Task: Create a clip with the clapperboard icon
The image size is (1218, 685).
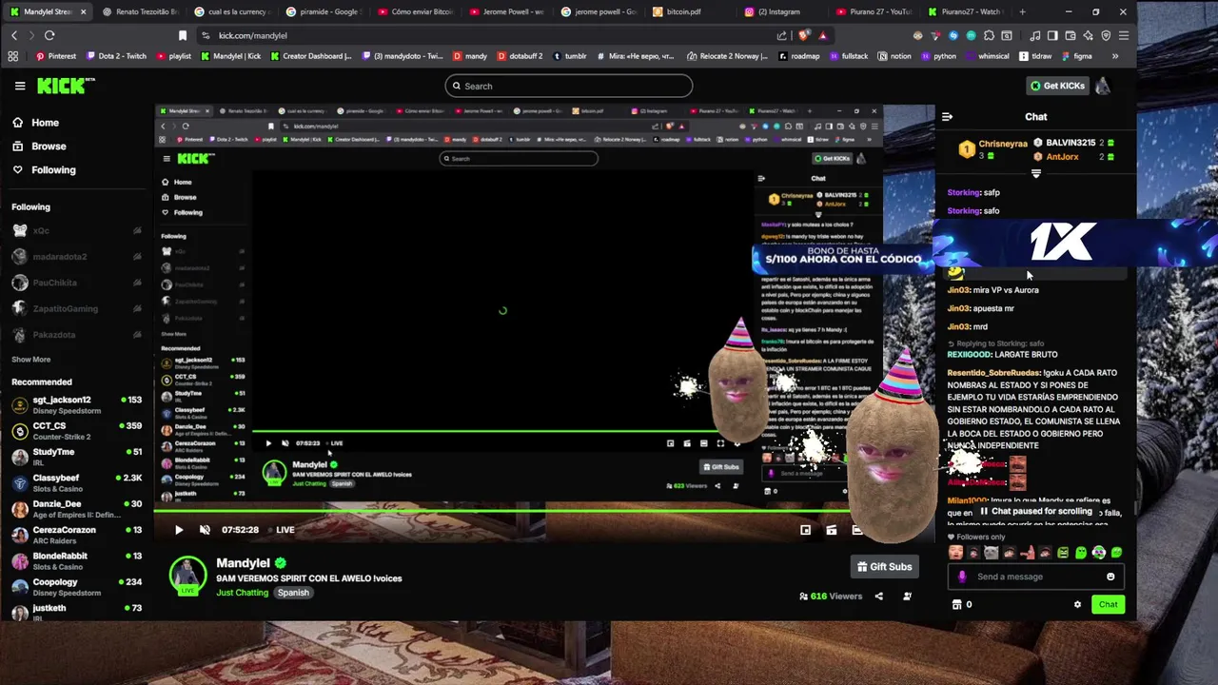Action: [x=832, y=530]
